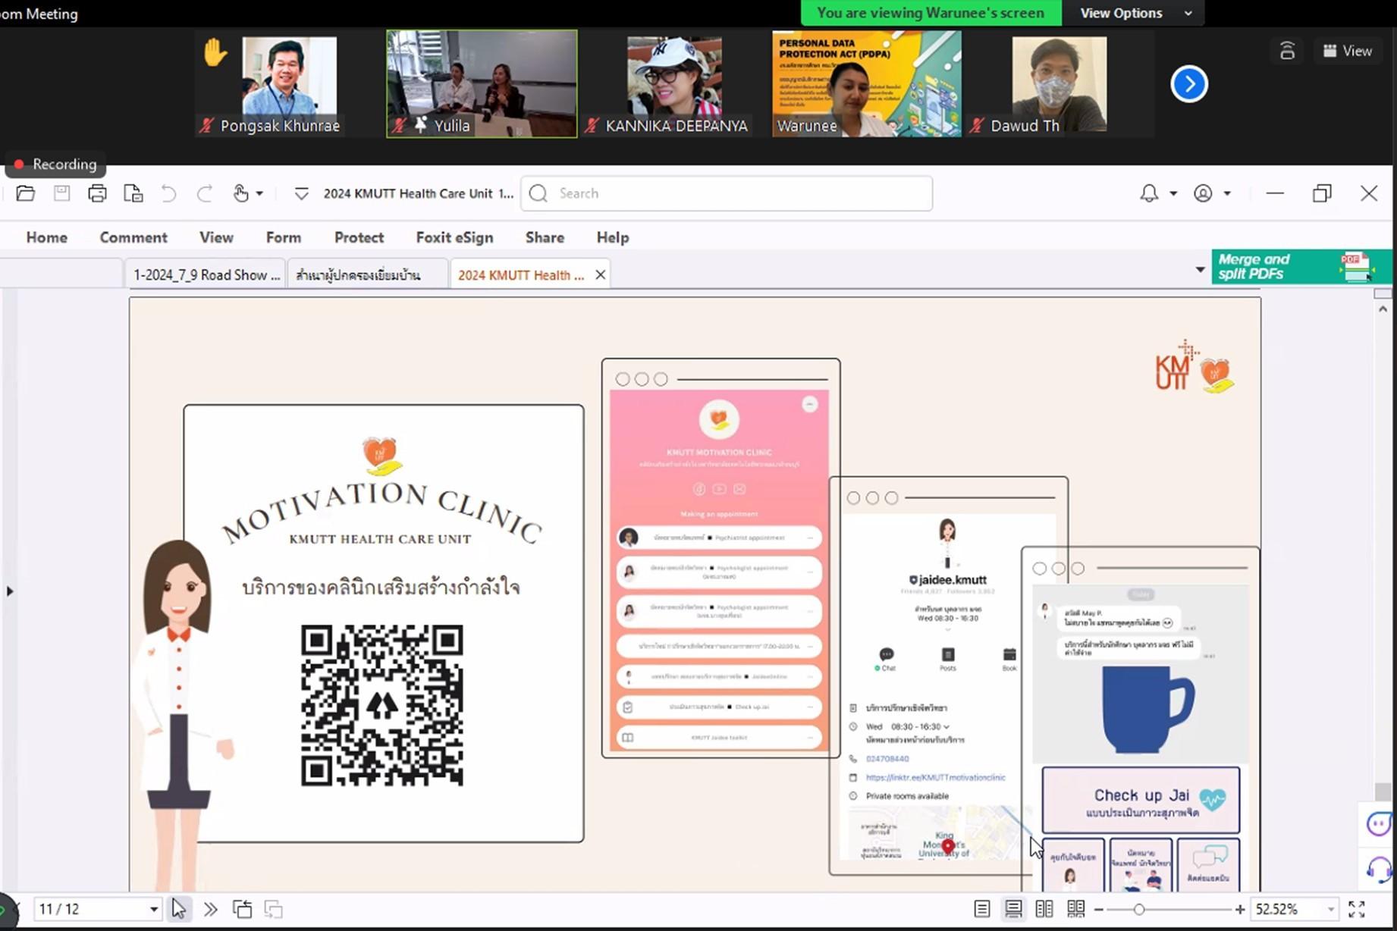Open the chat assistant icon at right edge
Screen dimensions: 1397x931
[1379, 823]
